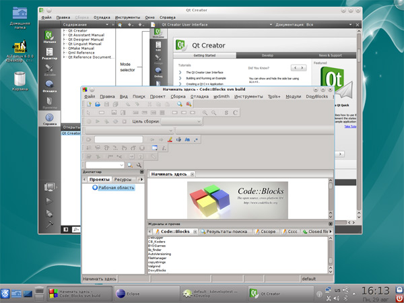The image size is (404, 303).
Task: Click the next tip arrow under Did You Know
Action: pyautogui.click(x=302, y=68)
